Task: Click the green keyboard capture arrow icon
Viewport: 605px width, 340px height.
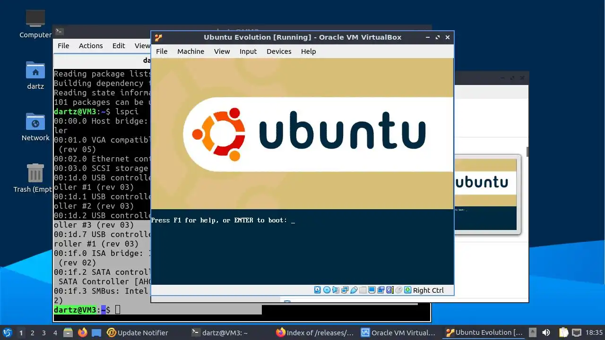Action: point(408,290)
